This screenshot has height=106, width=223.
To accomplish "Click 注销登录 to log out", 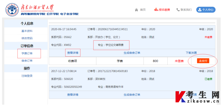I will [27, 76].
